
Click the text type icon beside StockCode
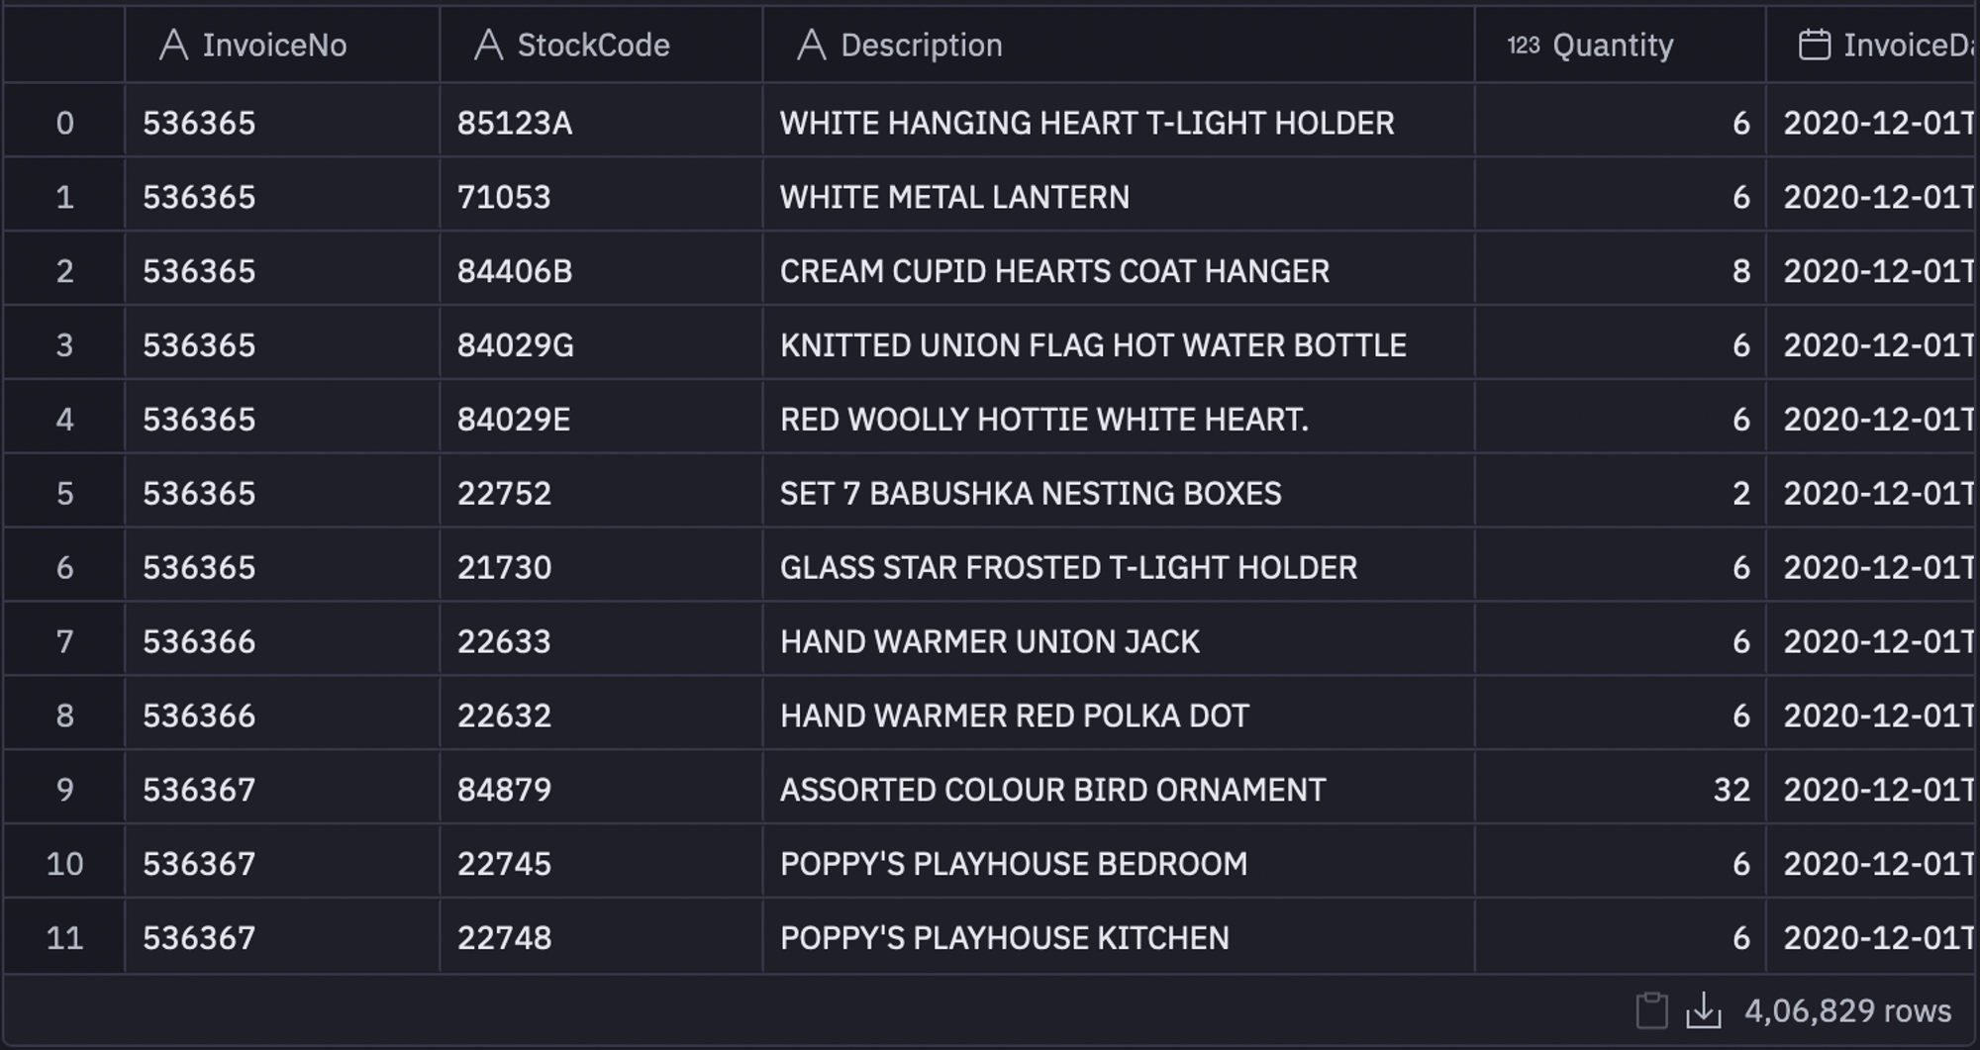point(488,45)
